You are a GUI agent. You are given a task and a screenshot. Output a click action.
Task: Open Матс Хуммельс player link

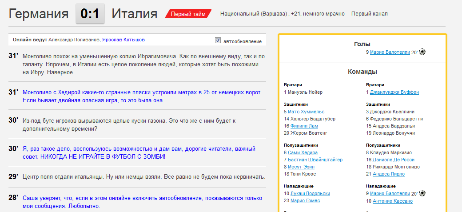[306, 112]
